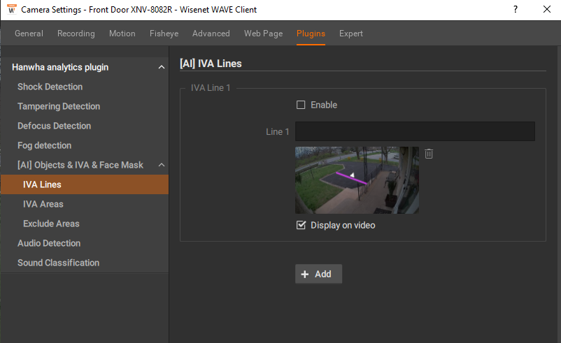Click the Hanwha analytics plugin header
This screenshot has height=343, width=561.
[x=60, y=67]
